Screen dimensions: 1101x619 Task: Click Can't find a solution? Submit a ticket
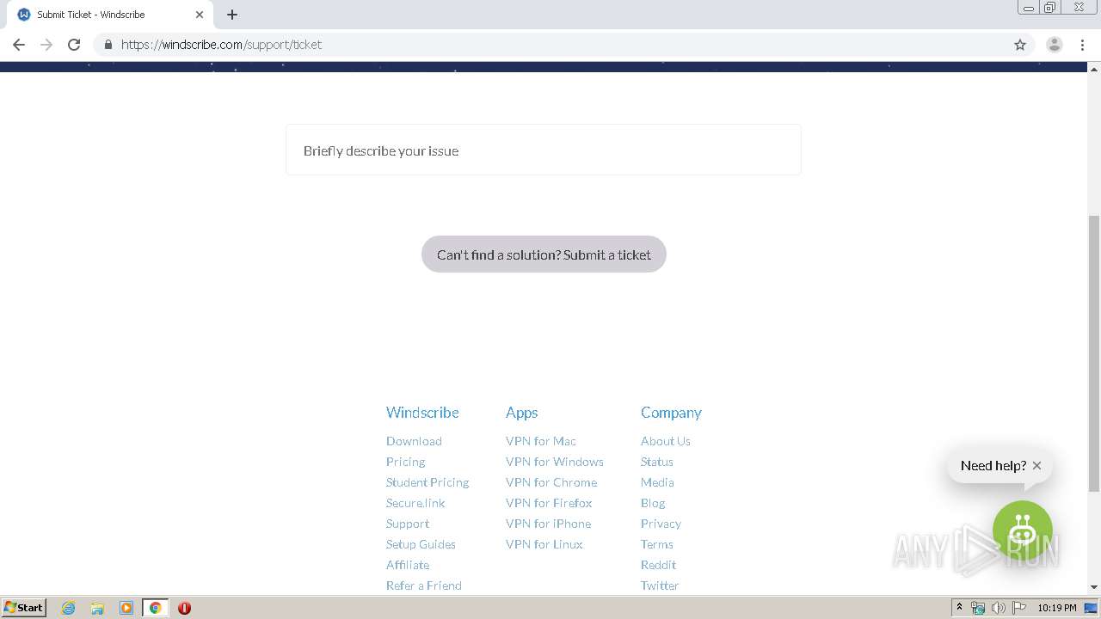[544, 254]
